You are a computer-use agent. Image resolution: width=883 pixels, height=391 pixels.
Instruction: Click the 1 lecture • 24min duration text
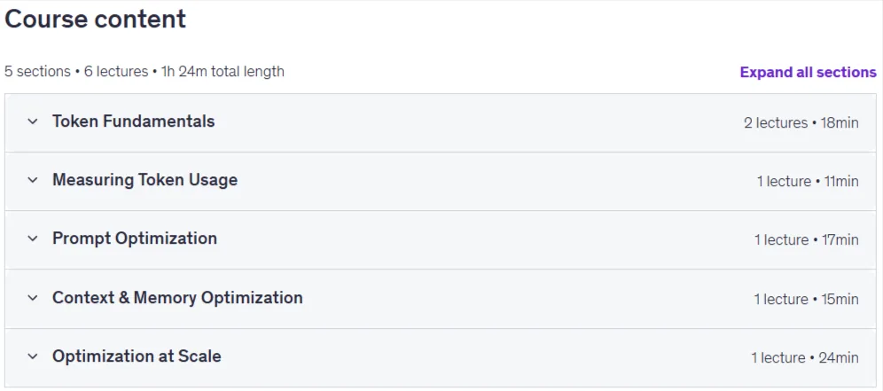(x=805, y=357)
